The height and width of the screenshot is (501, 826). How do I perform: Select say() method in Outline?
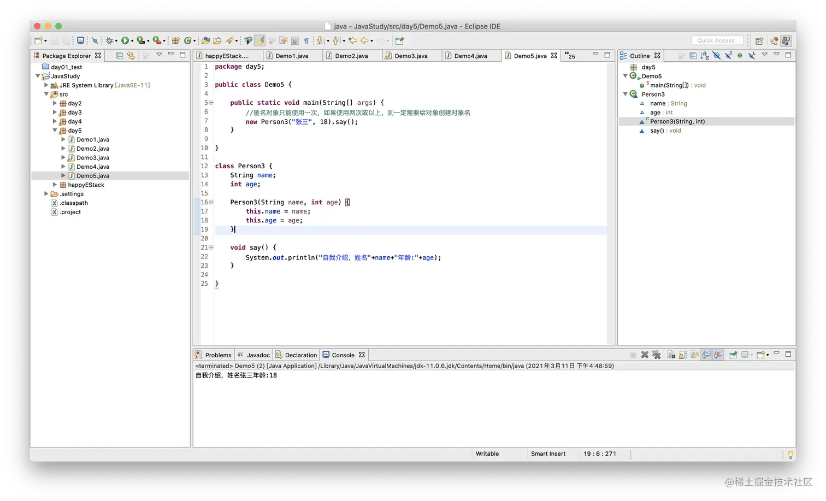point(665,131)
